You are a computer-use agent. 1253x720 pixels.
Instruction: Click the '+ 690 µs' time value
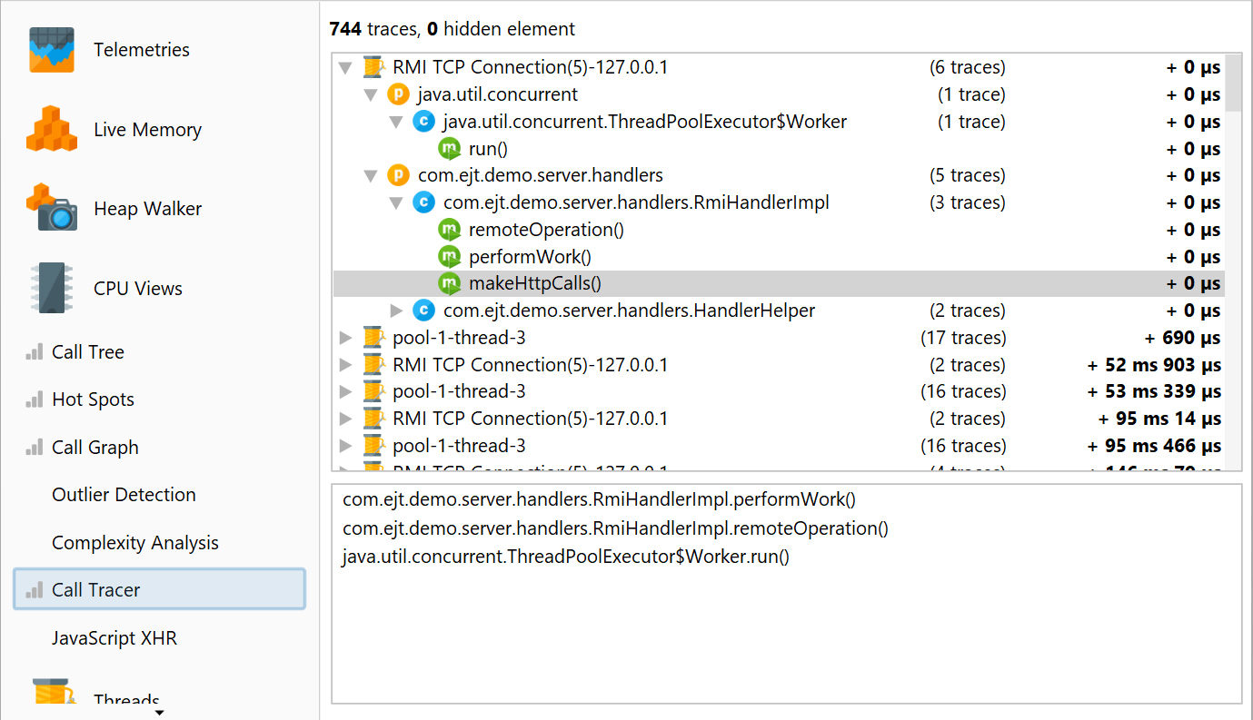click(1182, 338)
